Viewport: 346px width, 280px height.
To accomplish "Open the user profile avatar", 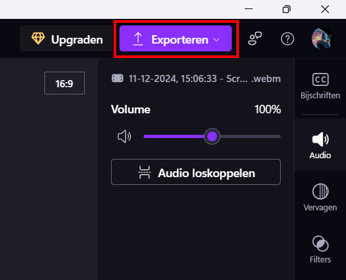I will point(322,38).
